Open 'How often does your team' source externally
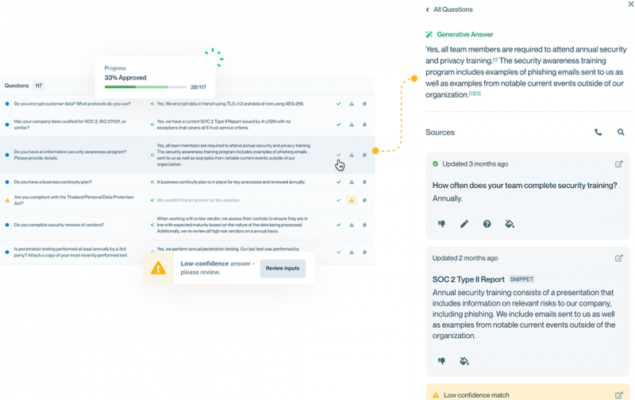This screenshot has width=635, height=400. (x=619, y=164)
